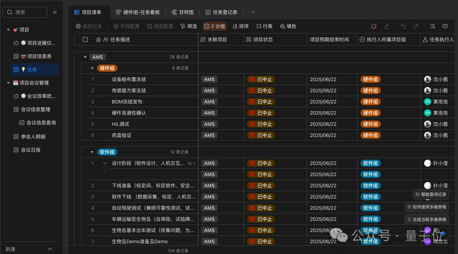Open 视图配置 view settings
The height and width of the screenshot is (254, 458).
pos(160,26)
